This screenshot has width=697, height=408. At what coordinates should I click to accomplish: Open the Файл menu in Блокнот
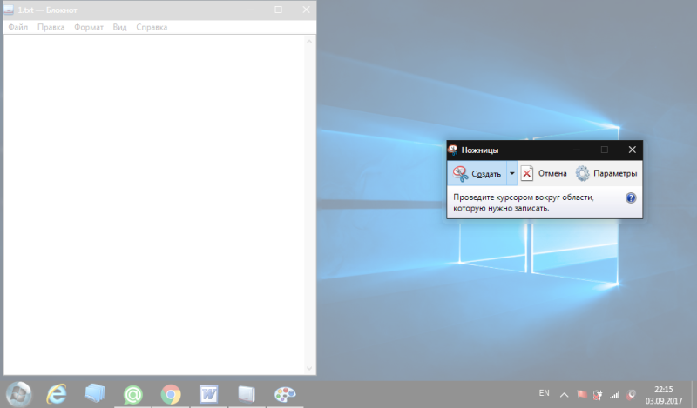coord(17,27)
